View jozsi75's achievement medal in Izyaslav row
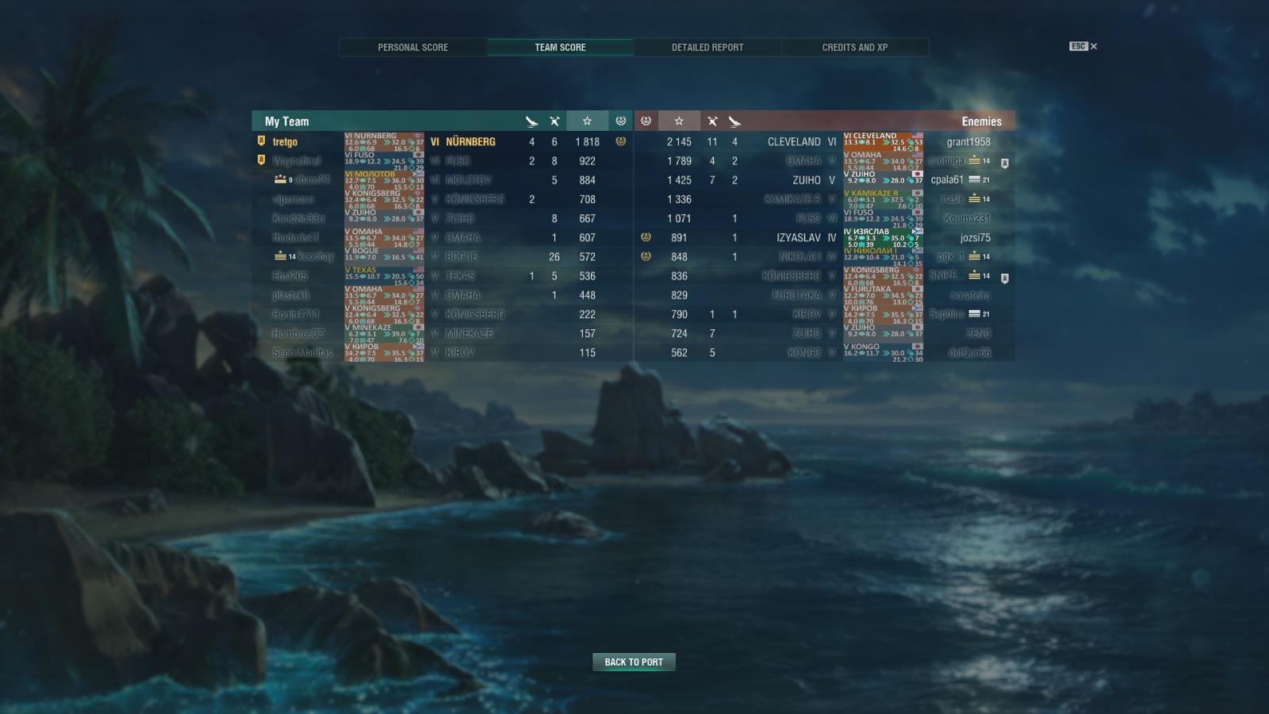1269x714 pixels. (x=646, y=237)
